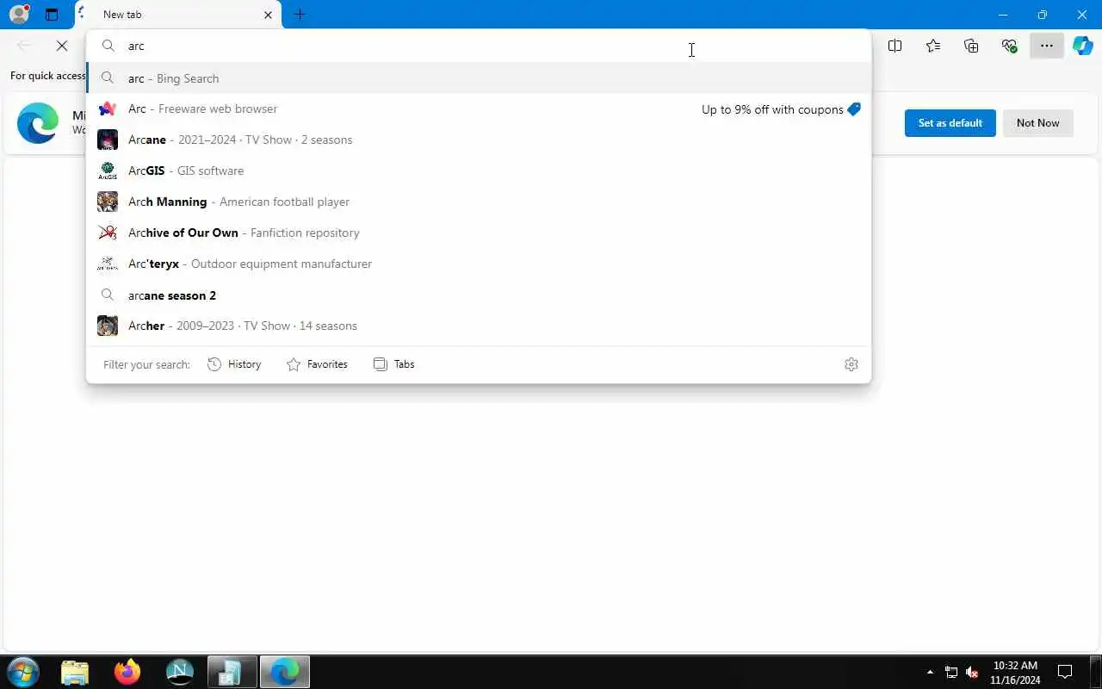
Task: Dismiss with the Not Now button
Action: click(x=1037, y=123)
